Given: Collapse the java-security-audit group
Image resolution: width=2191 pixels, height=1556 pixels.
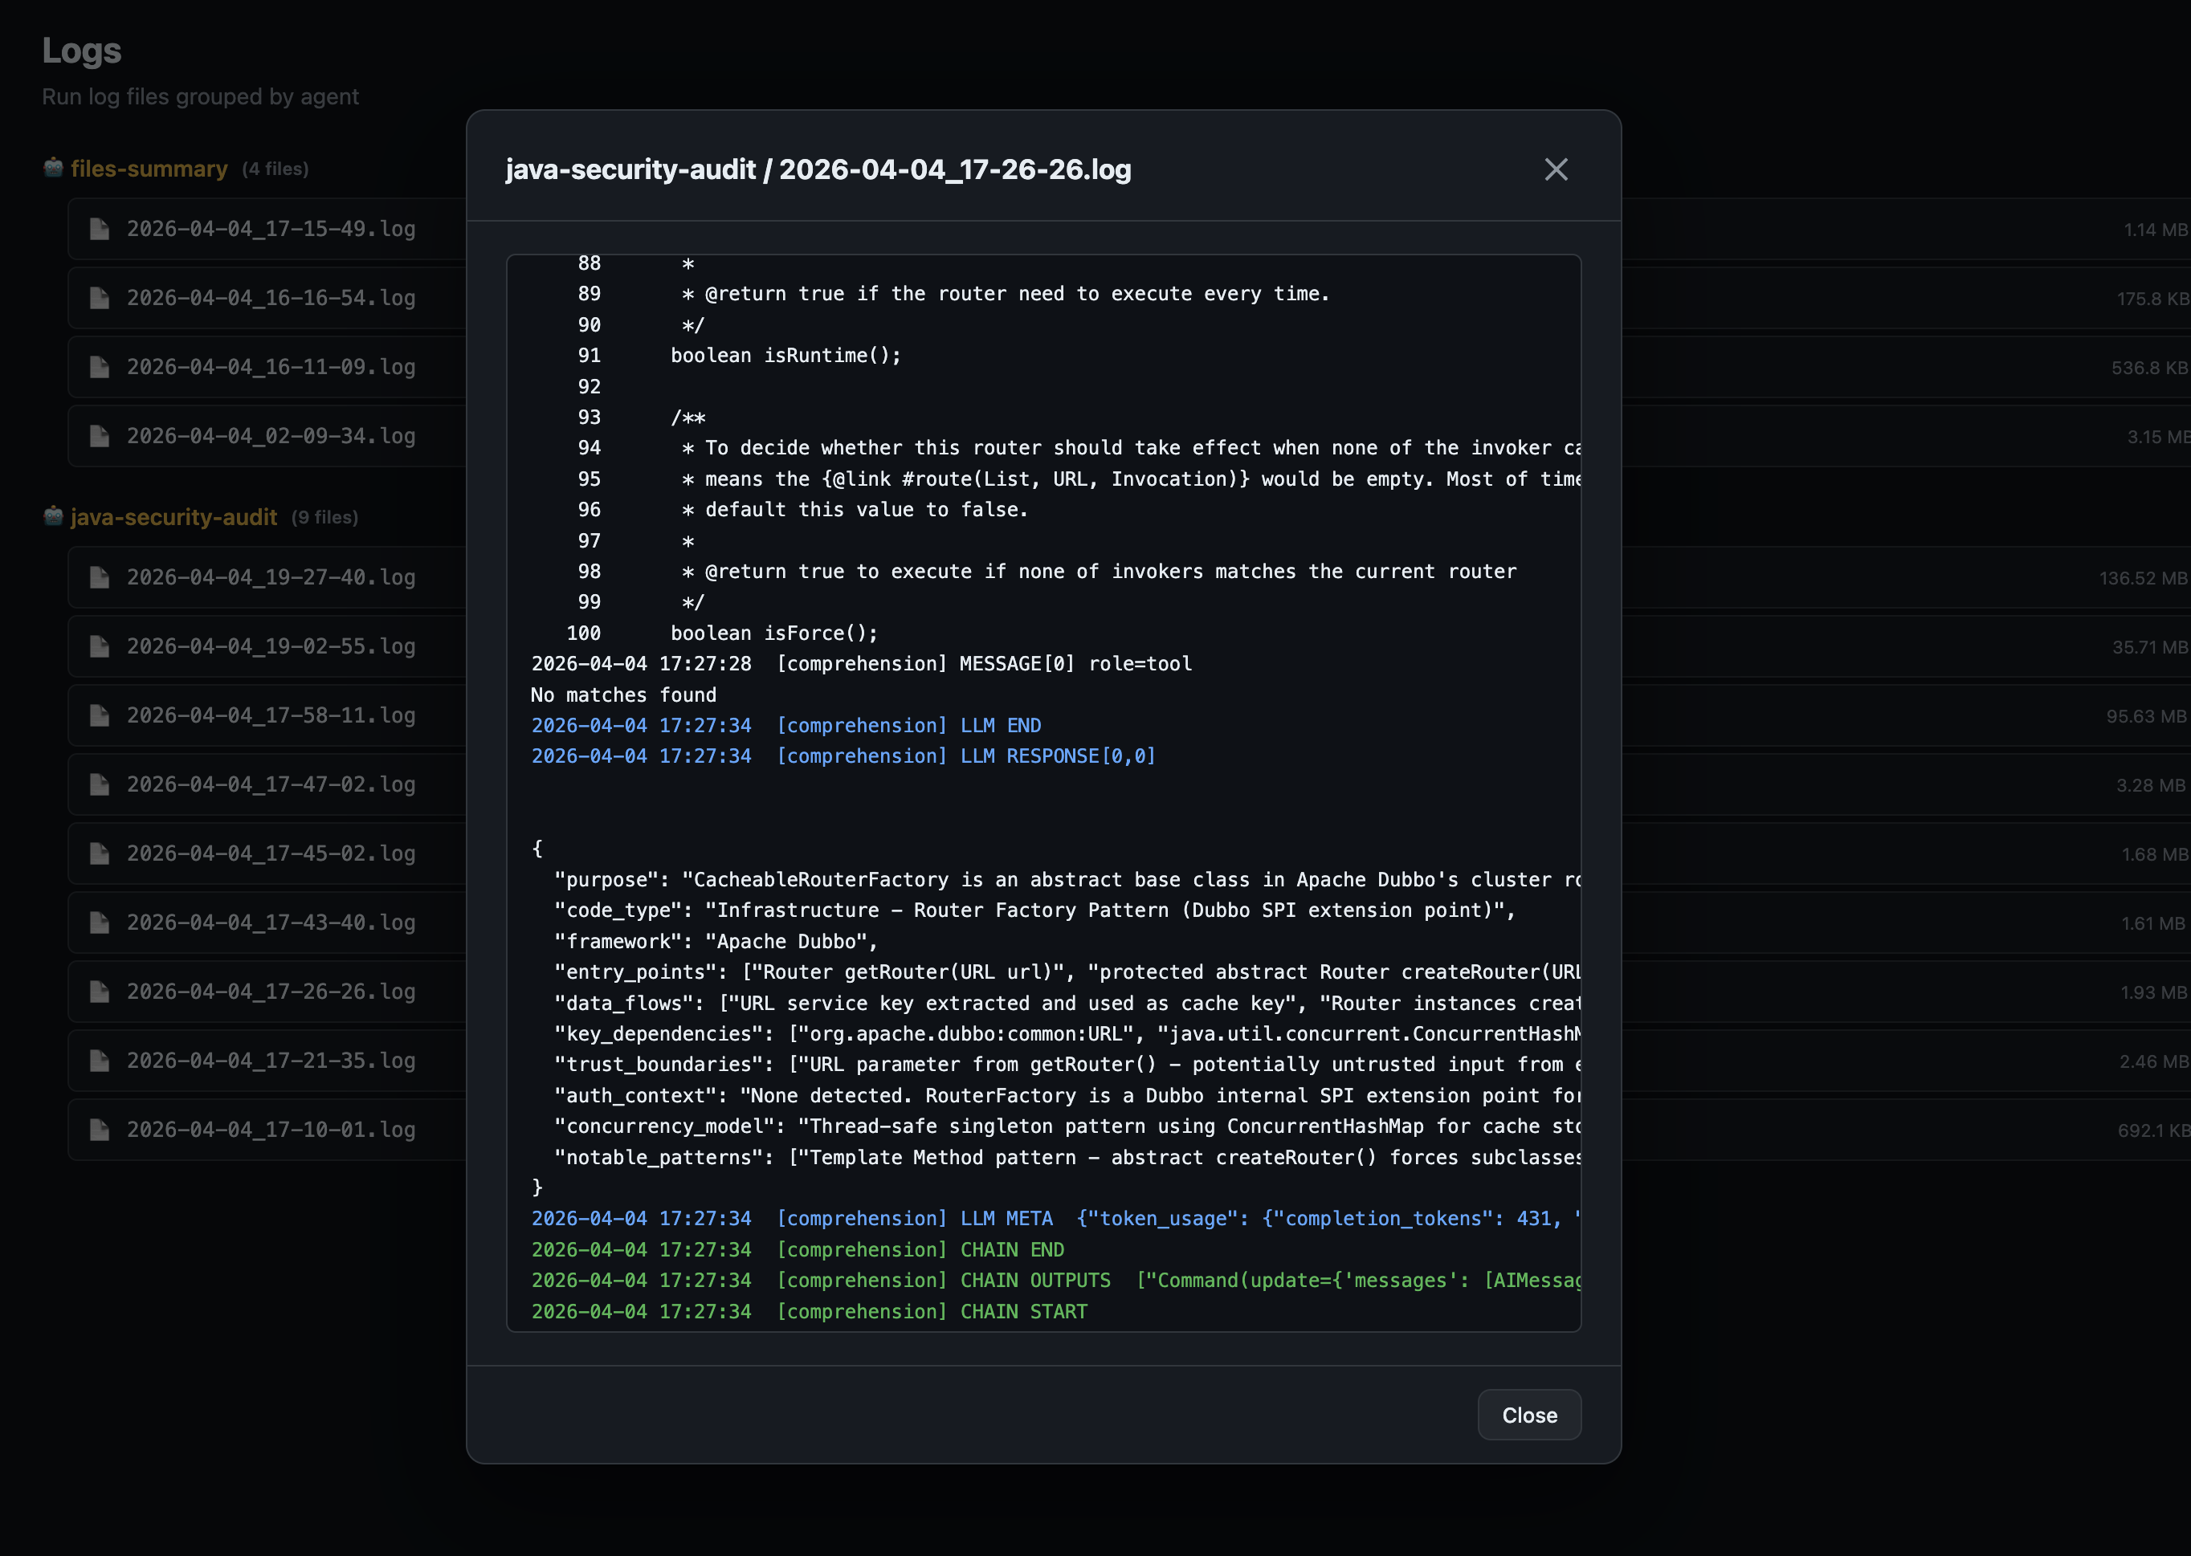Looking at the screenshot, I should pos(174,516).
